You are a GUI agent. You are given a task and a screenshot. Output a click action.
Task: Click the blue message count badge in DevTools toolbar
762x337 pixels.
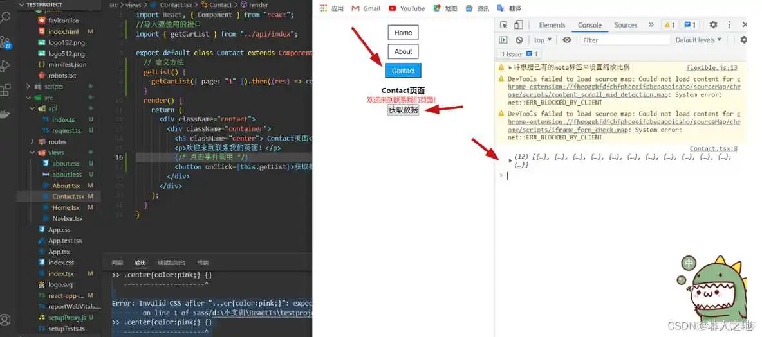pos(690,25)
